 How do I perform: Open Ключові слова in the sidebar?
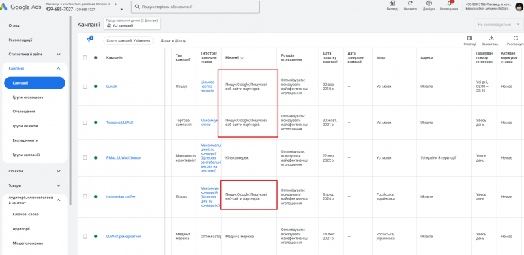point(25,214)
